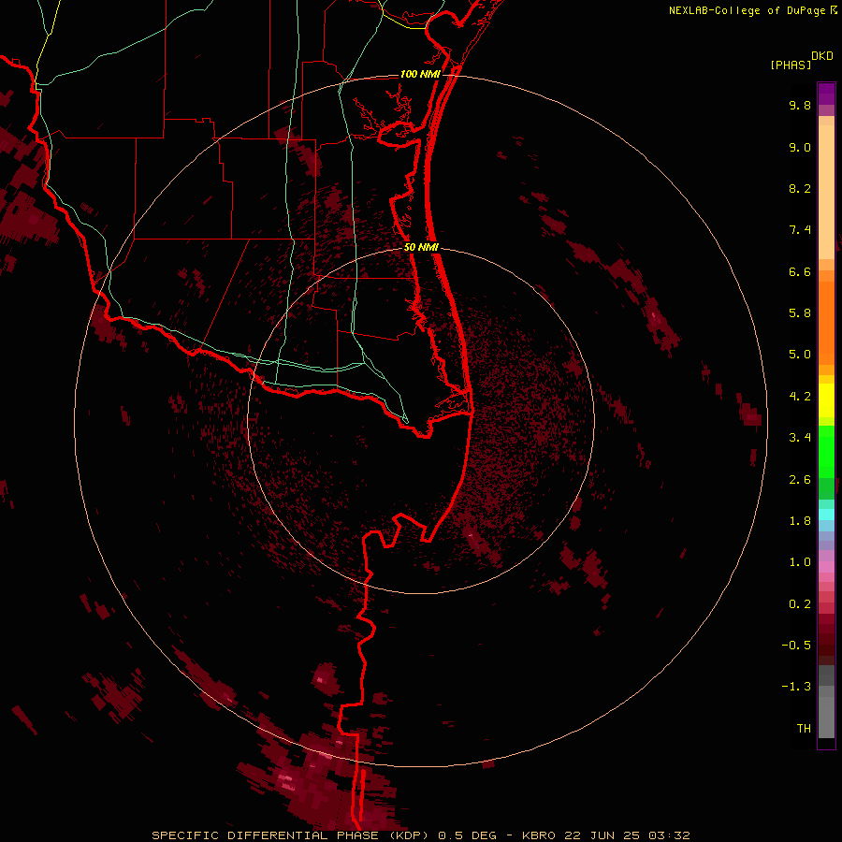Click the TH label on color scale
This screenshot has height=842, width=842.
pyautogui.click(x=804, y=729)
